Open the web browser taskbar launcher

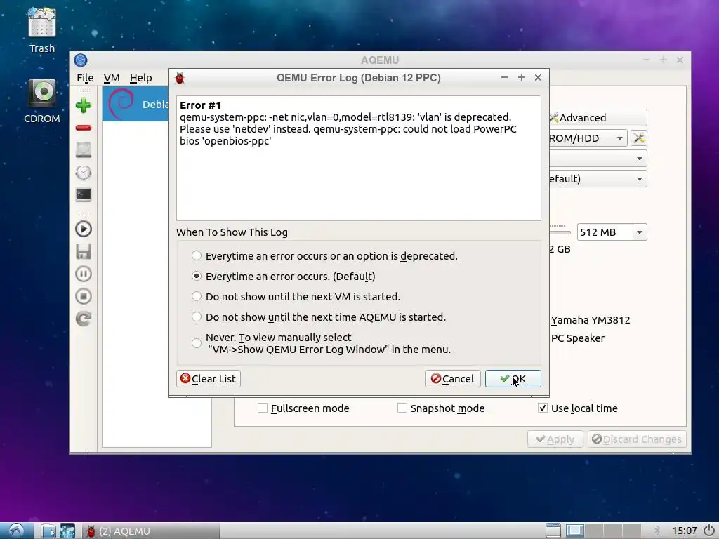[67, 531]
